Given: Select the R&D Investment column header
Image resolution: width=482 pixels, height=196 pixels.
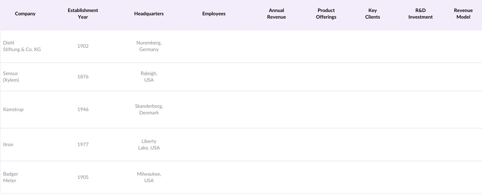Looking at the screenshot, I should click(420, 14).
